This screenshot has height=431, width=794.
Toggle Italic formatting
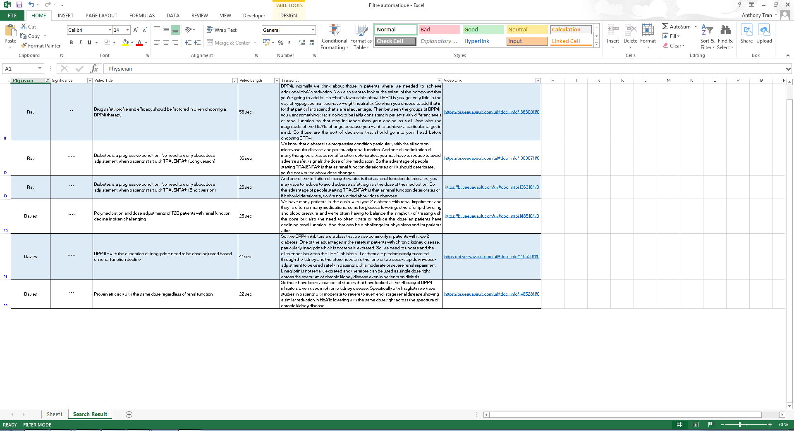coord(80,43)
